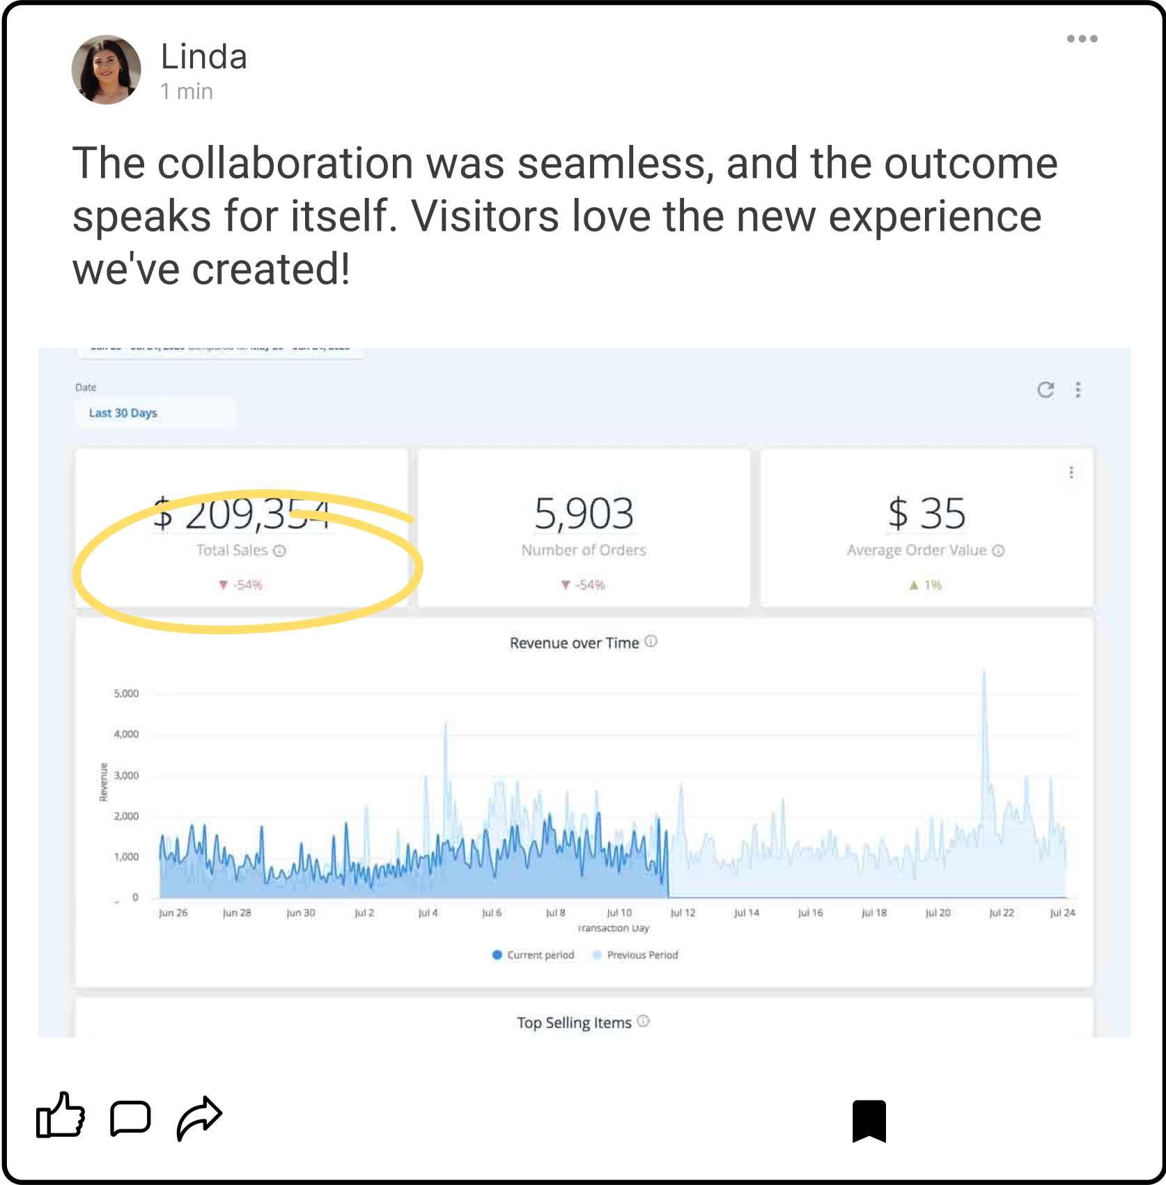Viewport: 1166px width, 1185px height.
Task: Open the post options three-dot menu
Action: pos(1082,39)
